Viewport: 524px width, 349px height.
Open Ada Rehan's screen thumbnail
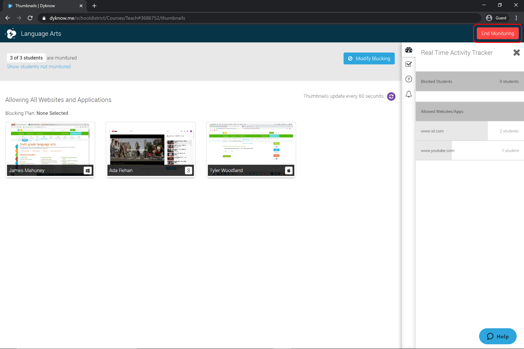[151, 150]
